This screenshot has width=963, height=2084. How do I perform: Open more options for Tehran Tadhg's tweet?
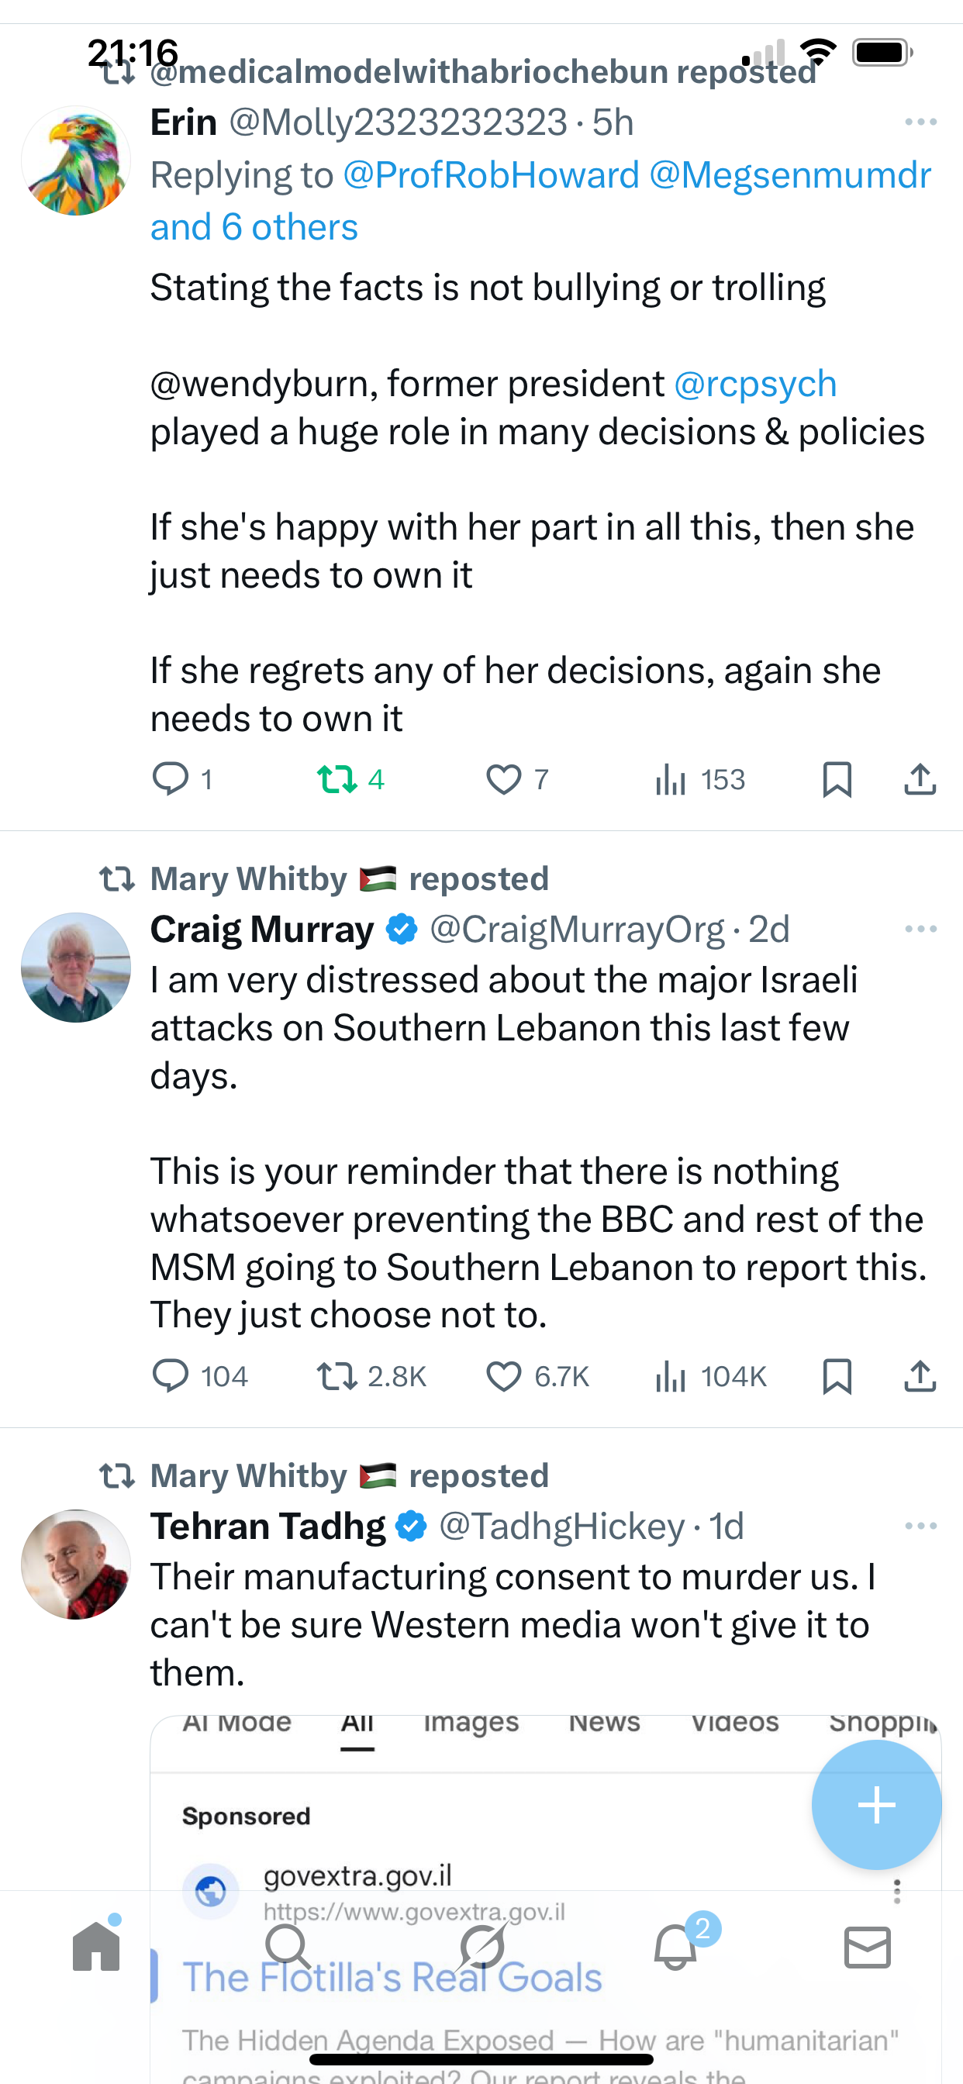pyautogui.click(x=920, y=1526)
